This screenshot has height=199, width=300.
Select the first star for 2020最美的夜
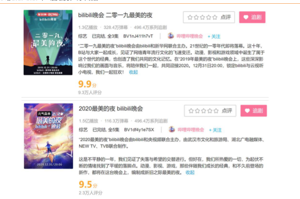pos(191,111)
